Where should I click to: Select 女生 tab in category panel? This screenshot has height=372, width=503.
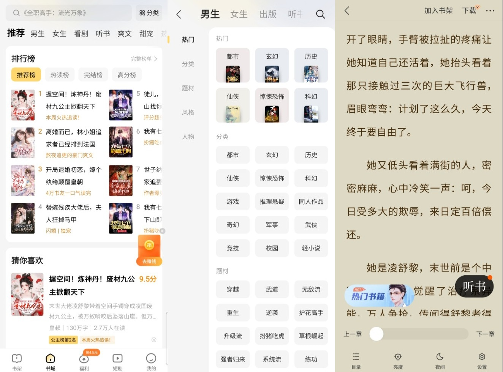(x=239, y=14)
